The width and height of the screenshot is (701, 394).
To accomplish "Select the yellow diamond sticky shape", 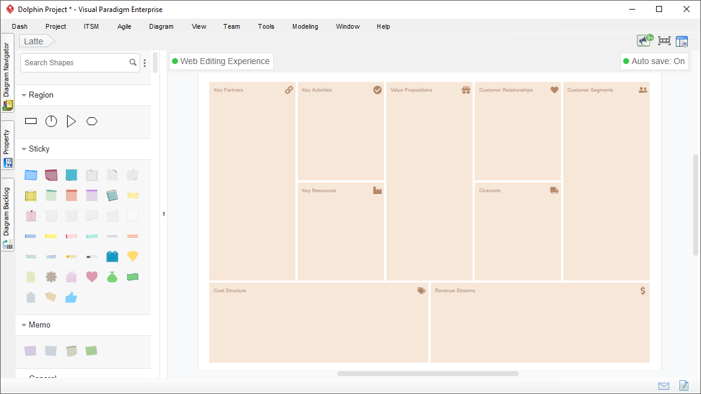I will 133,256.
